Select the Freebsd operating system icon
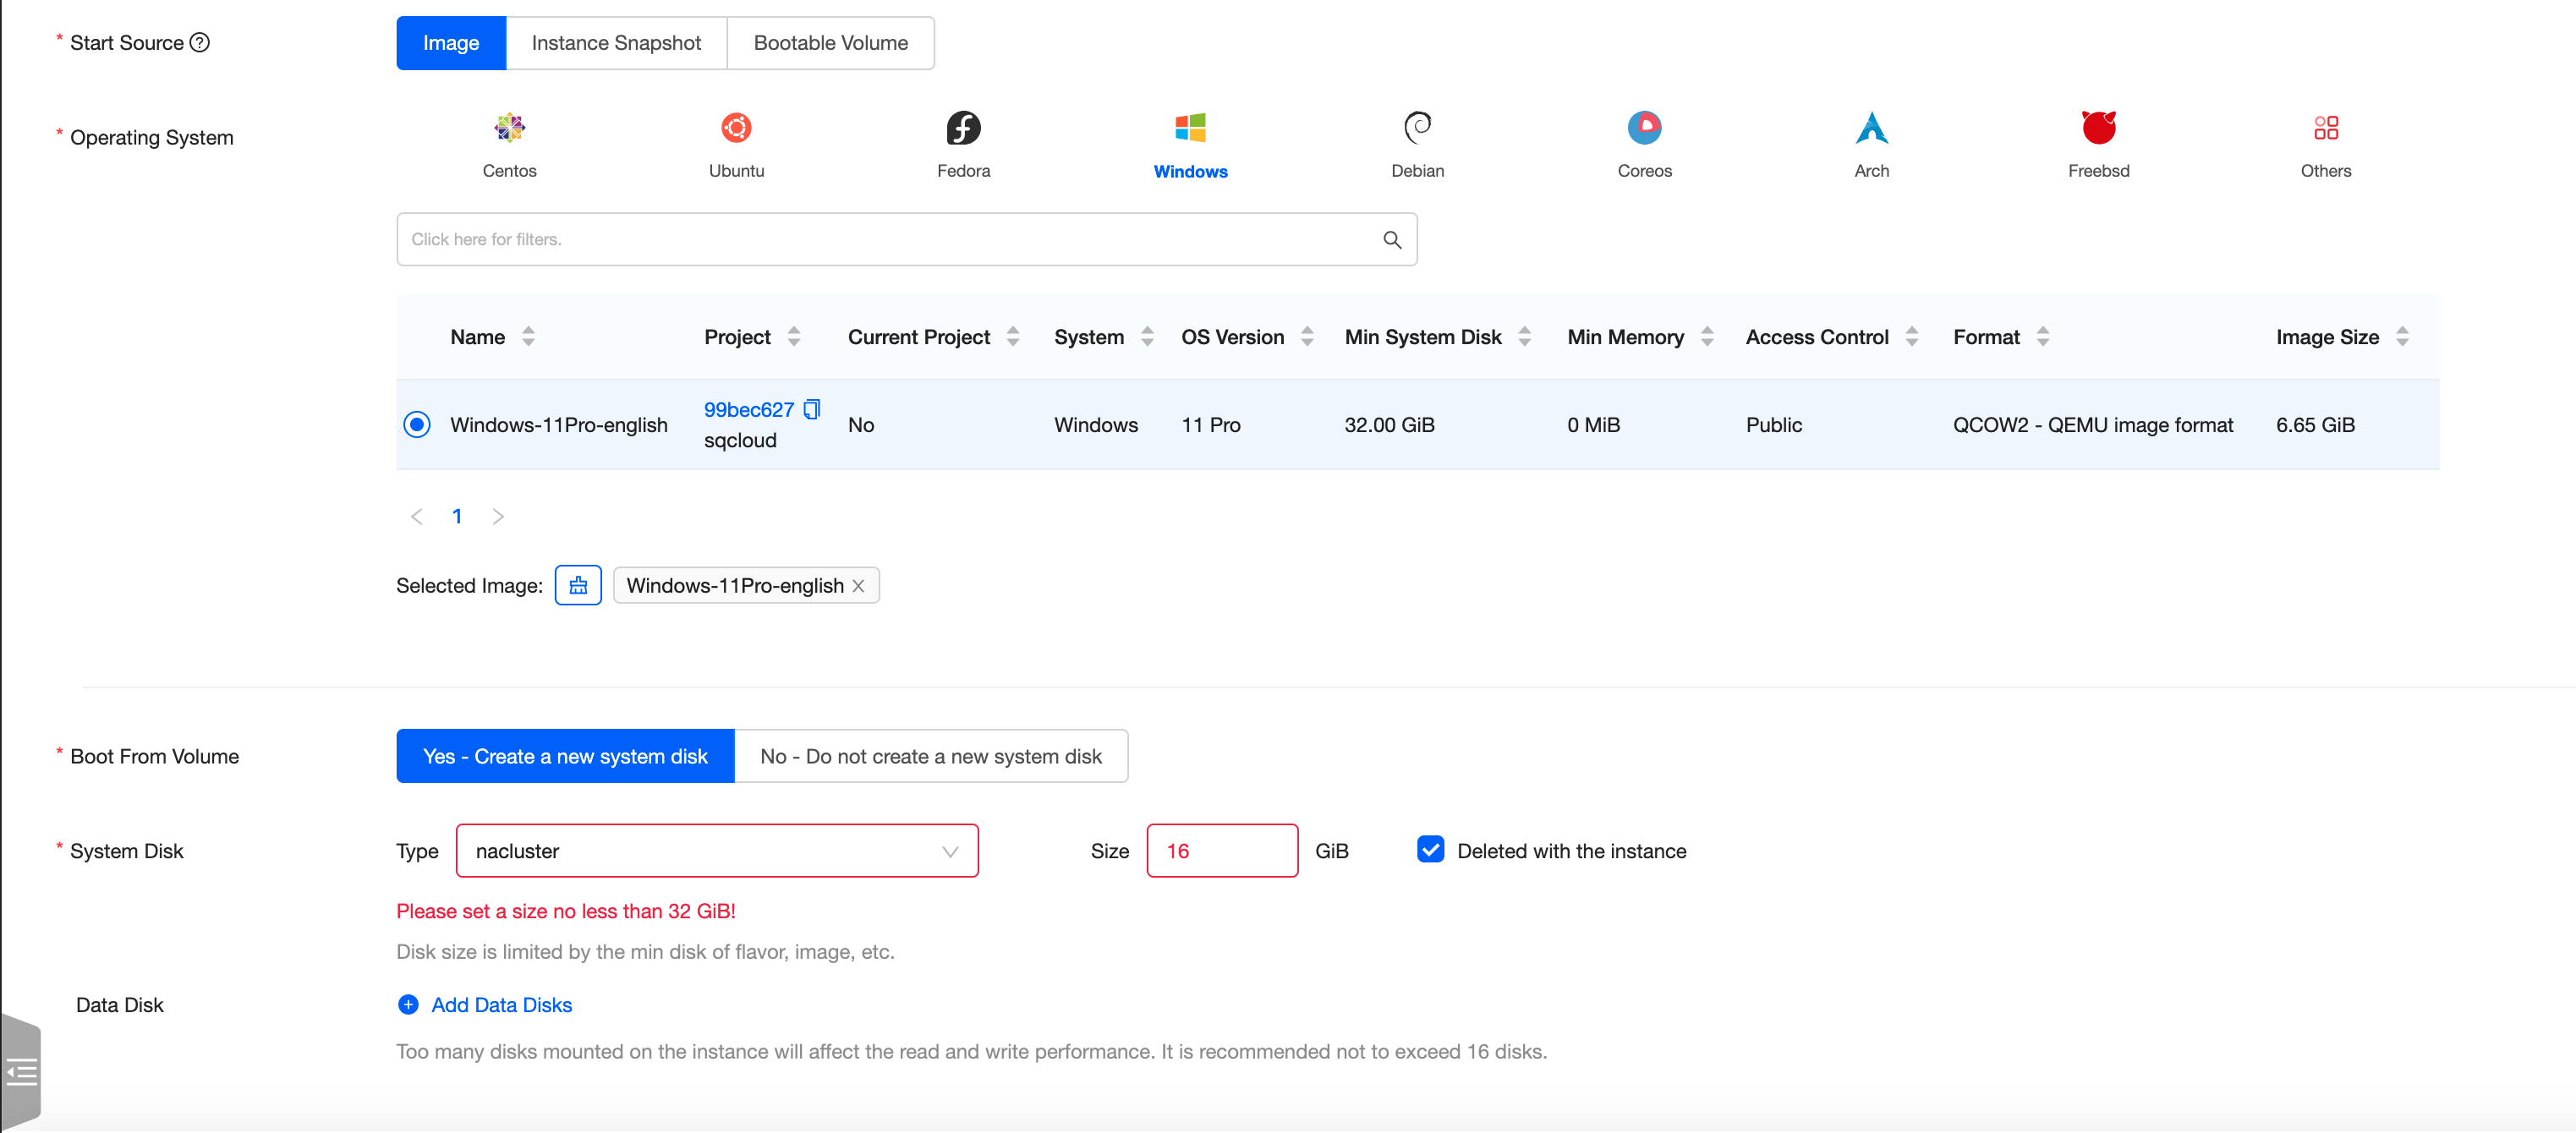 tap(2098, 128)
